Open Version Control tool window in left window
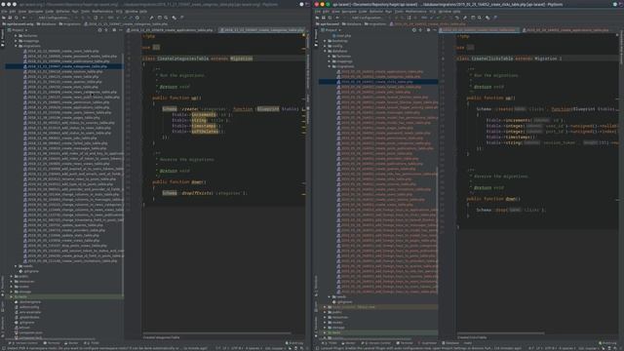624x351 pixels. point(23,342)
